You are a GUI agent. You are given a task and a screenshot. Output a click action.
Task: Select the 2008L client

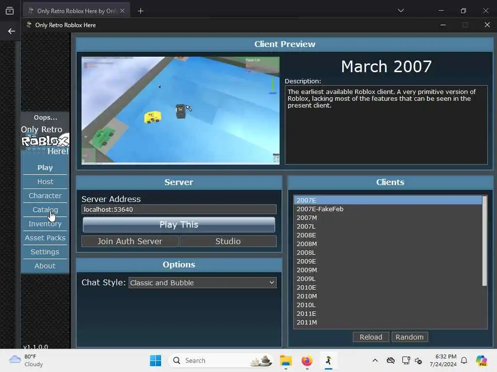pyautogui.click(x=388, y=252)
